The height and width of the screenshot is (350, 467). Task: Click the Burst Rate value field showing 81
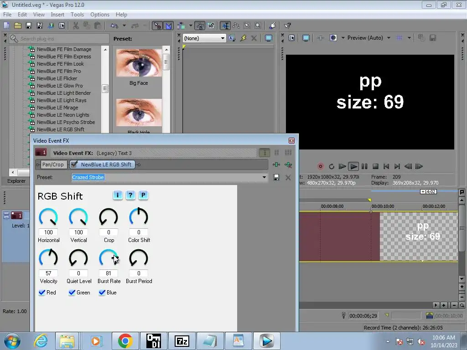tap(109, 273)
